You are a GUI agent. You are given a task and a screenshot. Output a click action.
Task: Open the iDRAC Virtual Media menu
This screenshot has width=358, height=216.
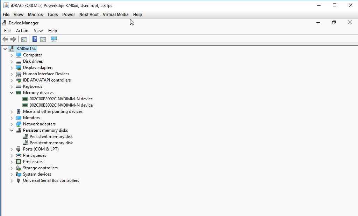click(115, 15)
